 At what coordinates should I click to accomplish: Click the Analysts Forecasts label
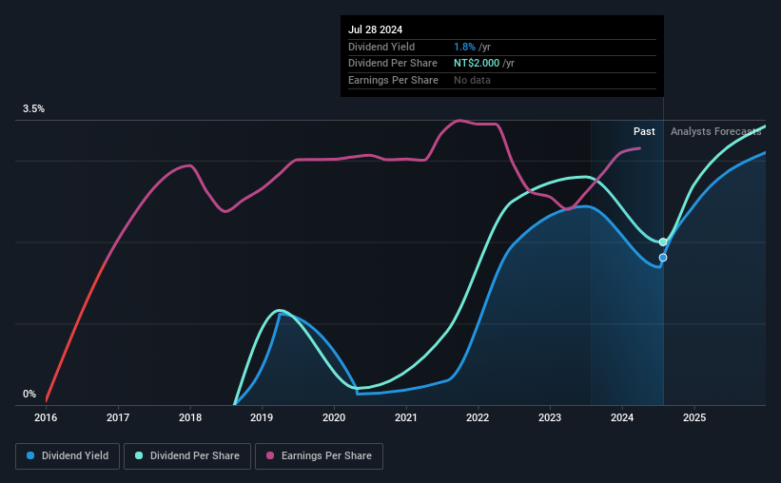coord(715,131)
